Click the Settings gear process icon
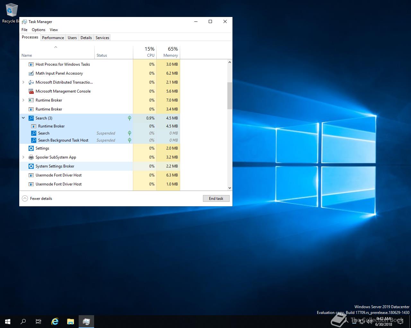 pyautogui.click(x=31, y=148)
